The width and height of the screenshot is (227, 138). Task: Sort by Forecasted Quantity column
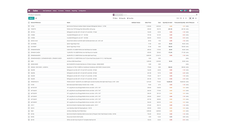[180, 23]
